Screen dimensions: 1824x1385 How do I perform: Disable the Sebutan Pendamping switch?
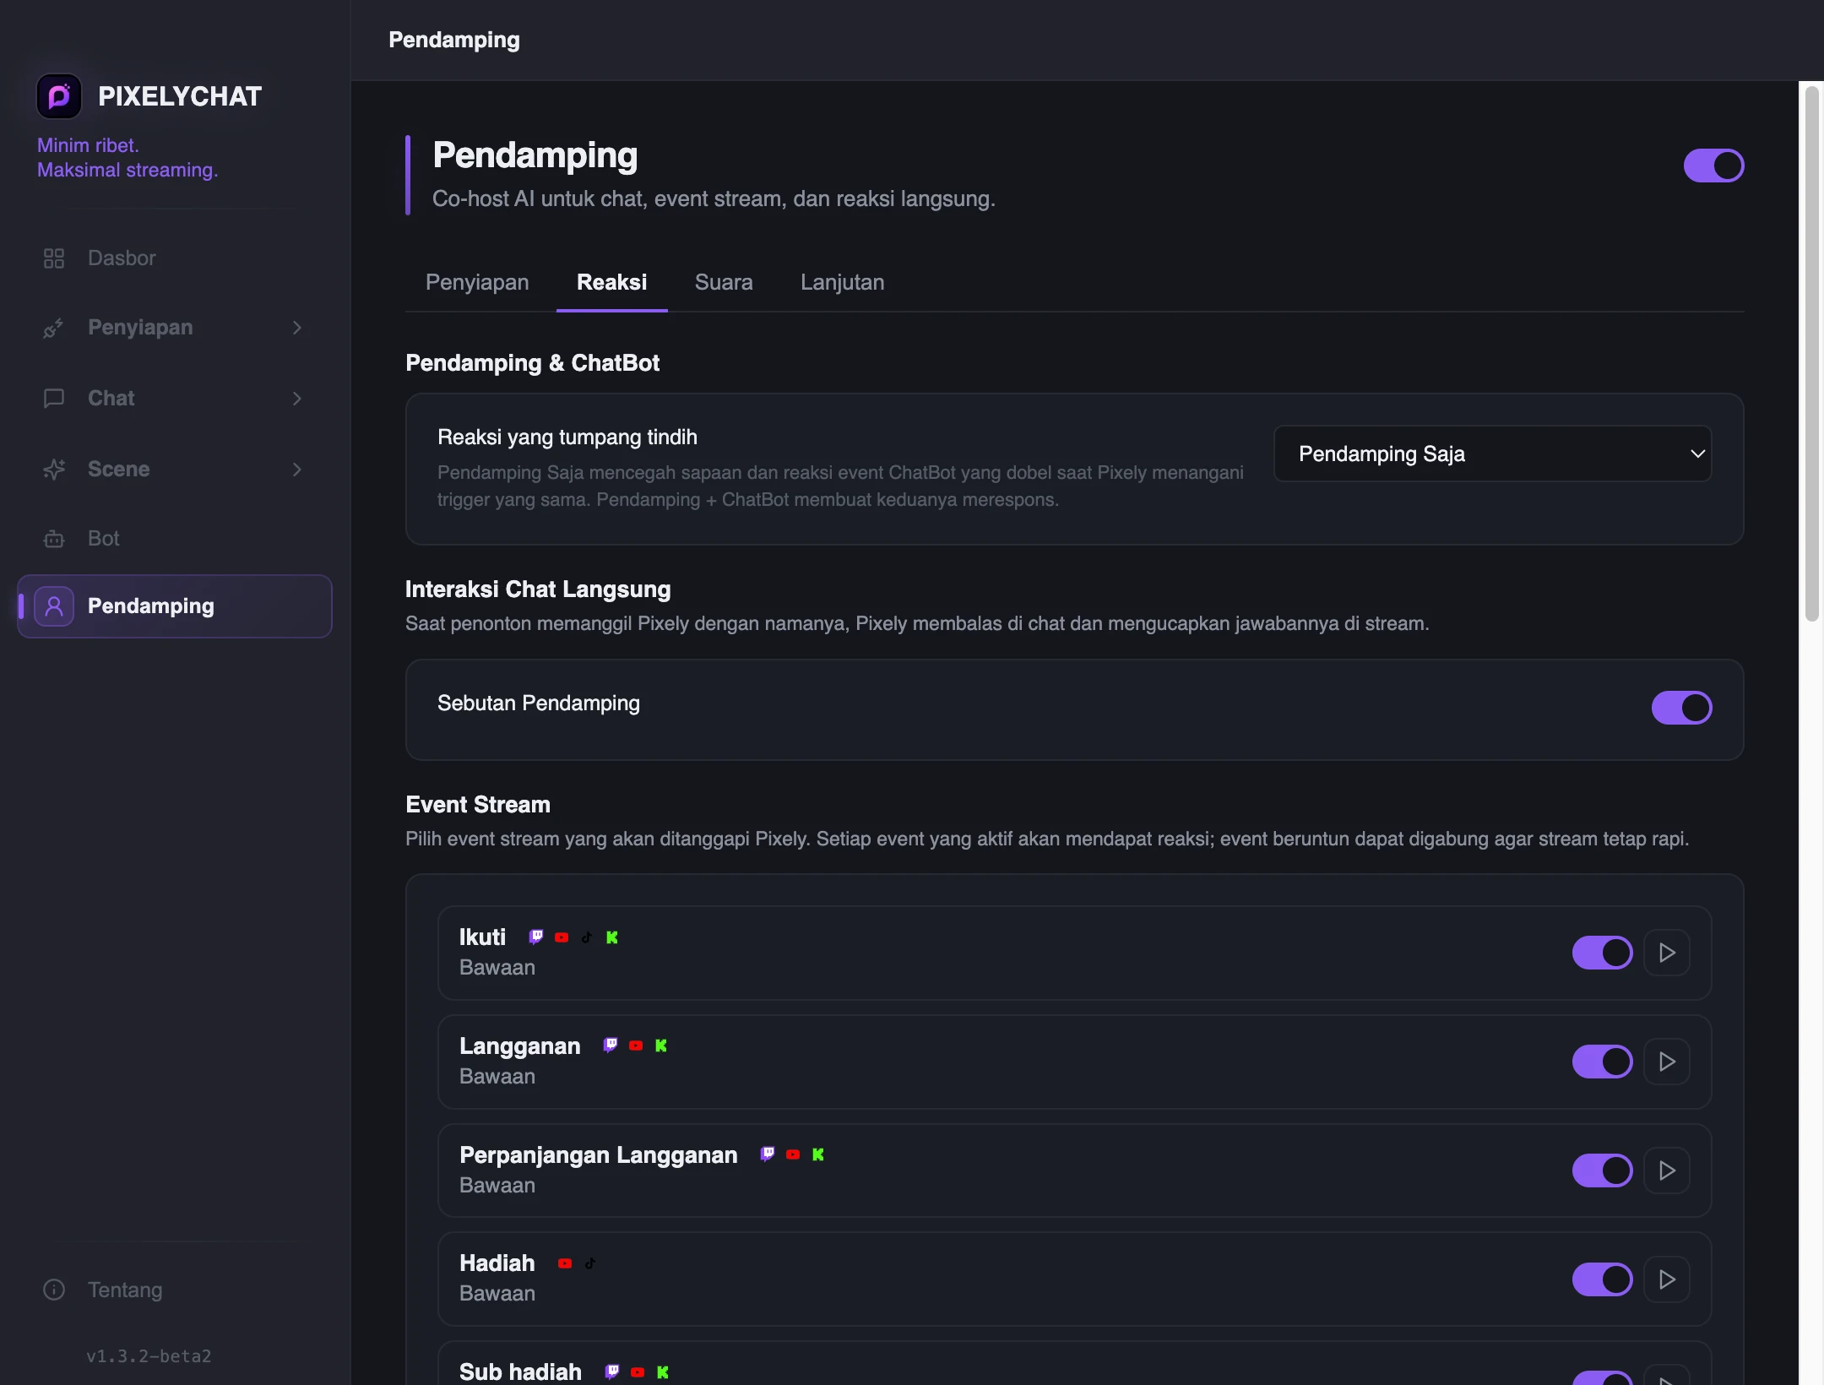(1681, 708)
